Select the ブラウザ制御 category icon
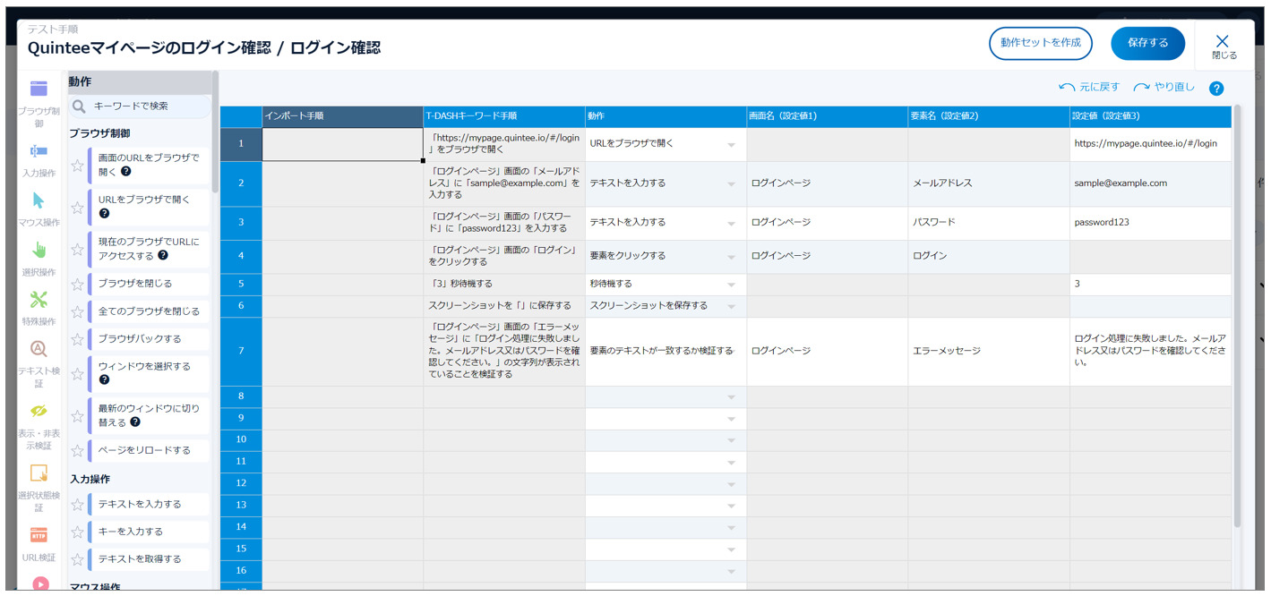This screenshot has width=1271, height=596. (x=39, y=89)
